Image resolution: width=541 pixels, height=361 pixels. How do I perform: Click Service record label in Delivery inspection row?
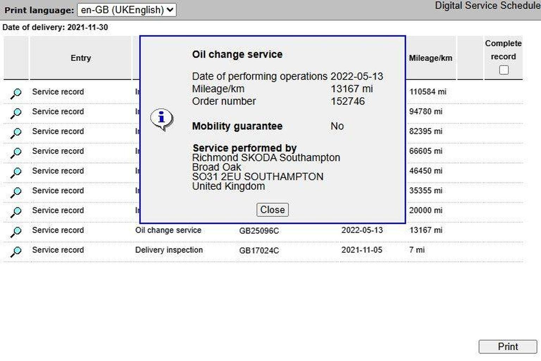tap(58, 250)
